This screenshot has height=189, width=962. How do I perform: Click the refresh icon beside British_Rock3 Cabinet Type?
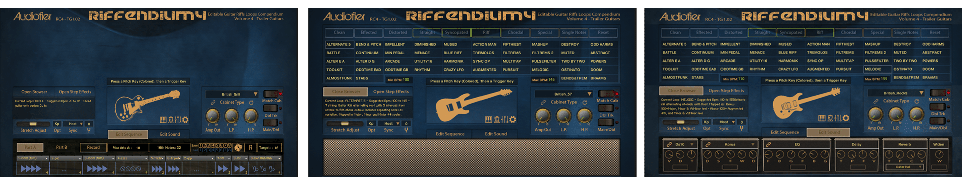click(917, 101)
